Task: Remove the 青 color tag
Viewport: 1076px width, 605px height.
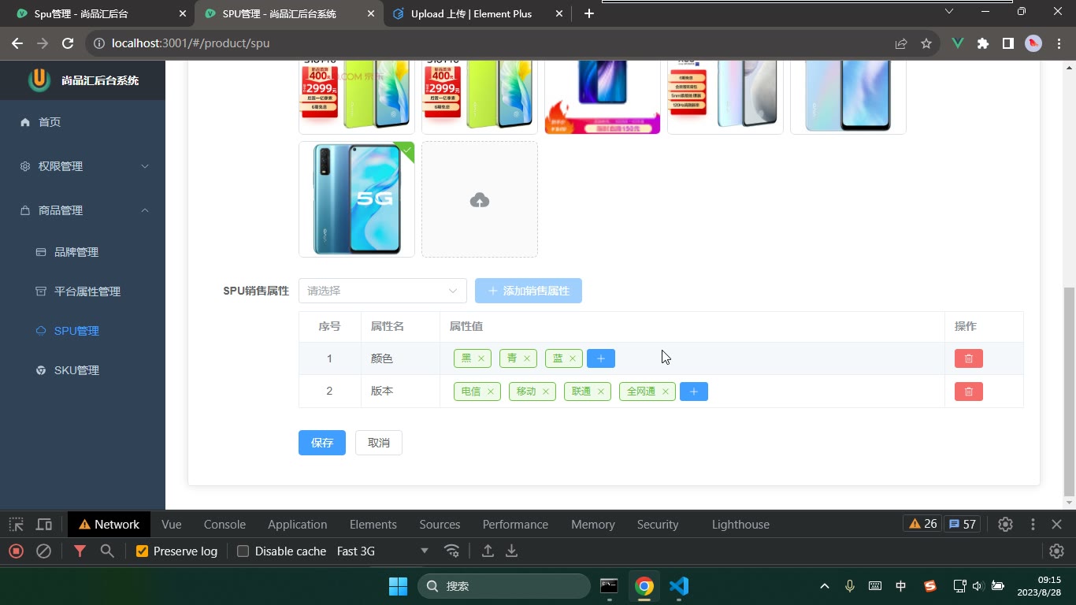Action: pyautogui.click(x=527, y=358)
